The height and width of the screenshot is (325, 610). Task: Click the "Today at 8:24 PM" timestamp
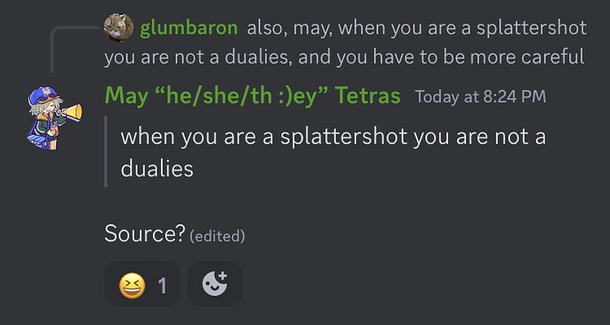point(480,97)
